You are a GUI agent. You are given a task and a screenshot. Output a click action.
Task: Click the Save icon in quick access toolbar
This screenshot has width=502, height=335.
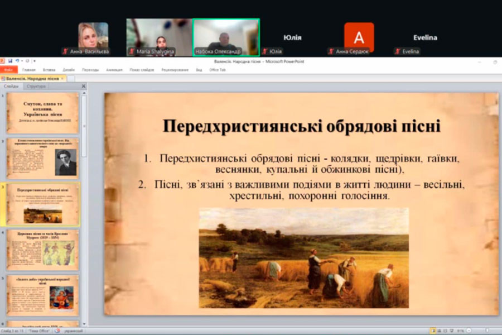10,61
